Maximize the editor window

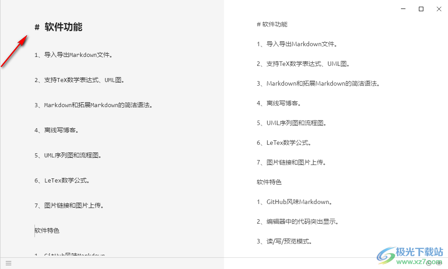pos(421,9)
